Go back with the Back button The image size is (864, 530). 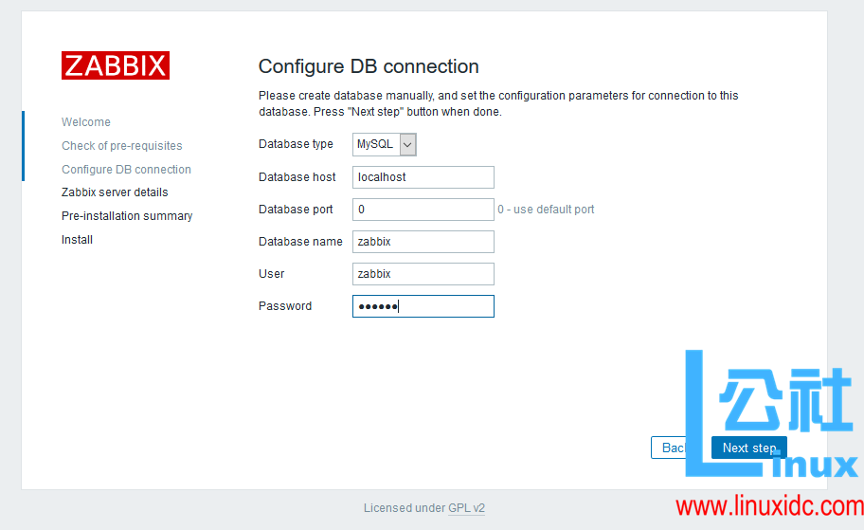[x=673, y=448]
